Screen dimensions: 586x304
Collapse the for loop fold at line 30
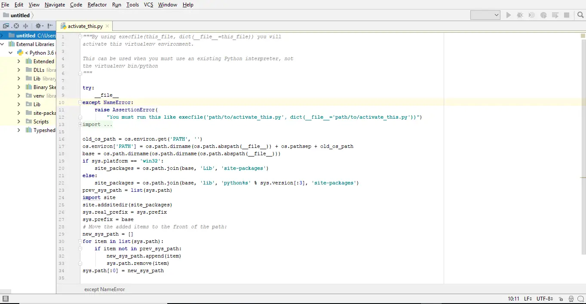click(80, 241)
